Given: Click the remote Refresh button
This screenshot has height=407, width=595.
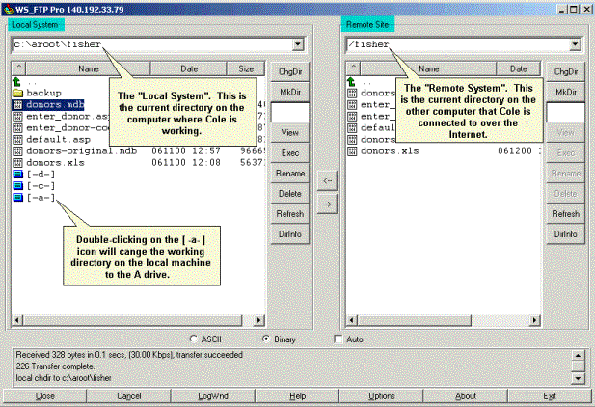Looking at the screenshot, I should tap(566, 213).
